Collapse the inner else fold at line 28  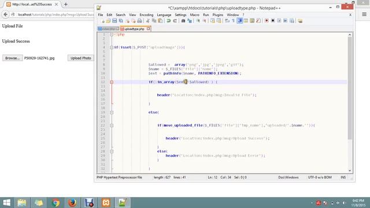112,151
